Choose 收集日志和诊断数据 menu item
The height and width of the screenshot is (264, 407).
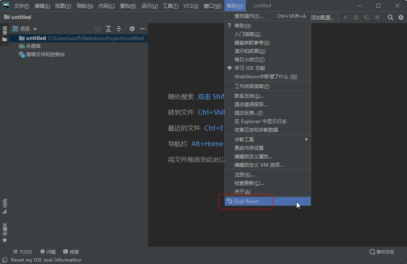[268, 130]
